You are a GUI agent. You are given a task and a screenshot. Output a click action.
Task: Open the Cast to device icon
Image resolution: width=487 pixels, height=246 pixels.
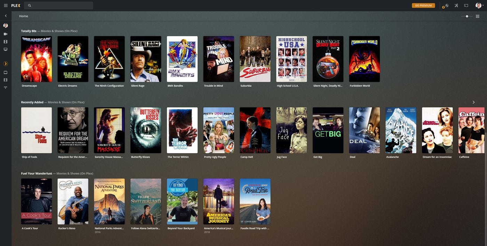pos(466,6)
